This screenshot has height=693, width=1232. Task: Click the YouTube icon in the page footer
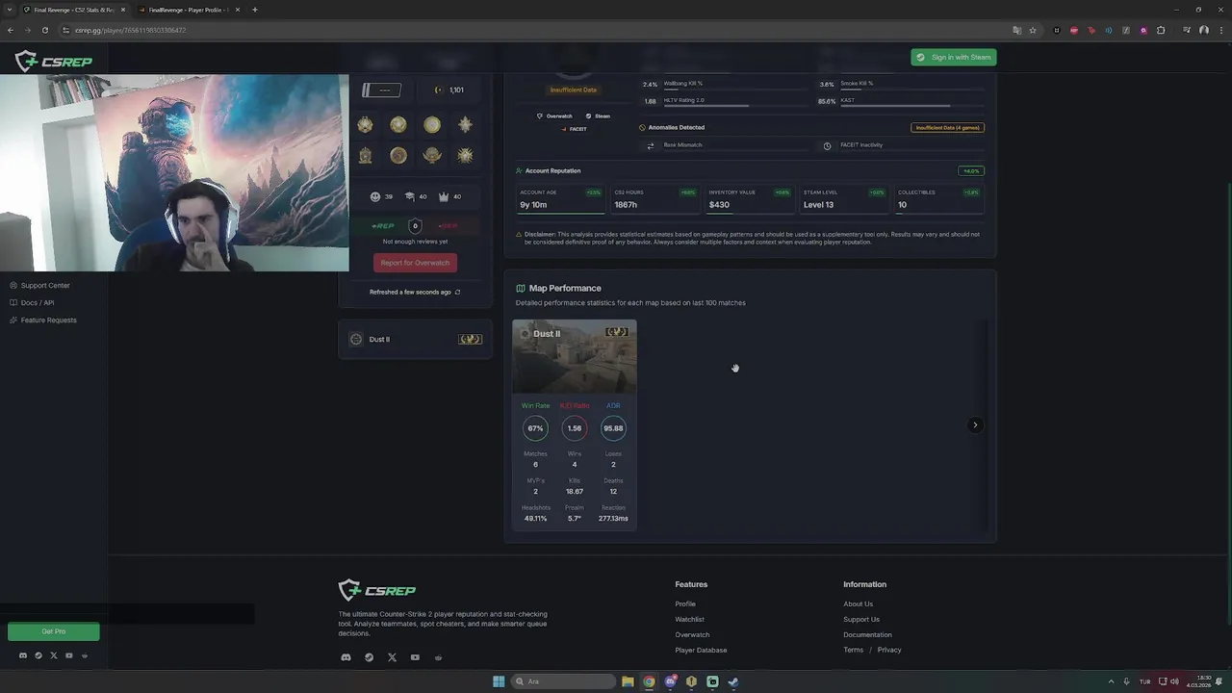415,657
